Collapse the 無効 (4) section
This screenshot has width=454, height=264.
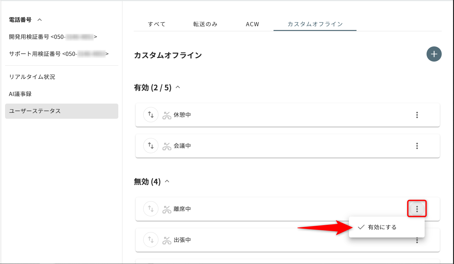tap(167, 181)
